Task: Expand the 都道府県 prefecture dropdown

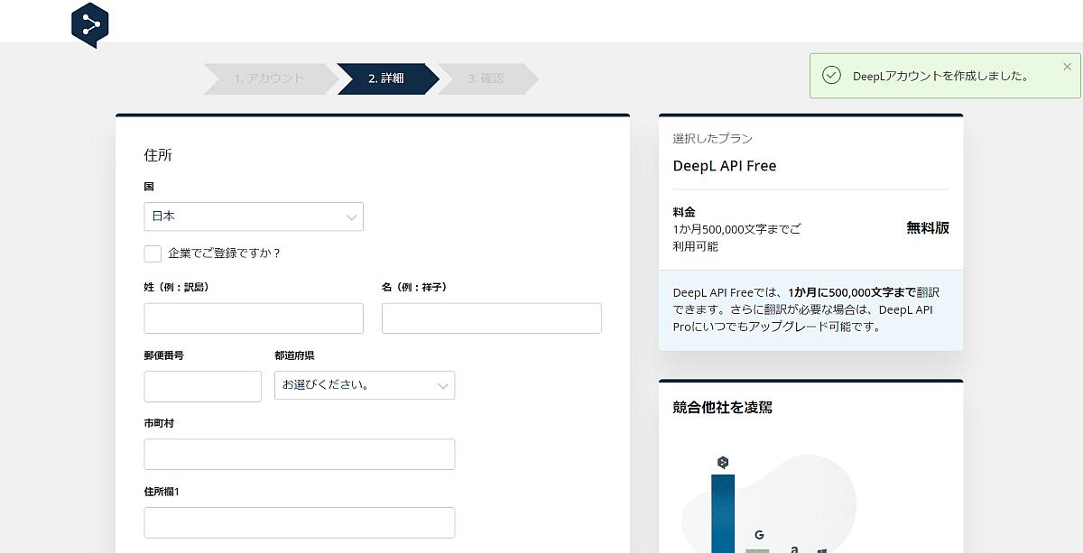Action: coord(365,385)
